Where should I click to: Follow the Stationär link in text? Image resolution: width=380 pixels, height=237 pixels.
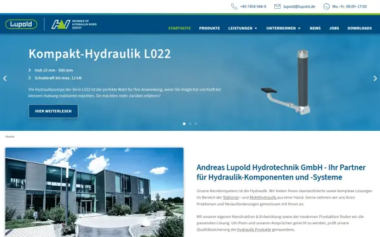[231, 197]
